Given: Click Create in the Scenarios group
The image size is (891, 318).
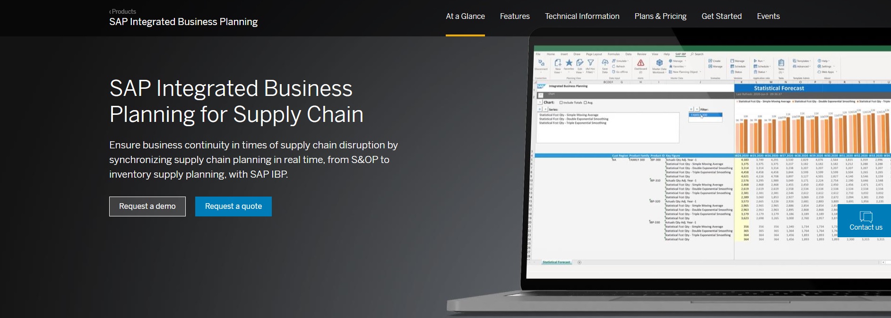Looking at the screenshot, I should click(x=714, y=61).
